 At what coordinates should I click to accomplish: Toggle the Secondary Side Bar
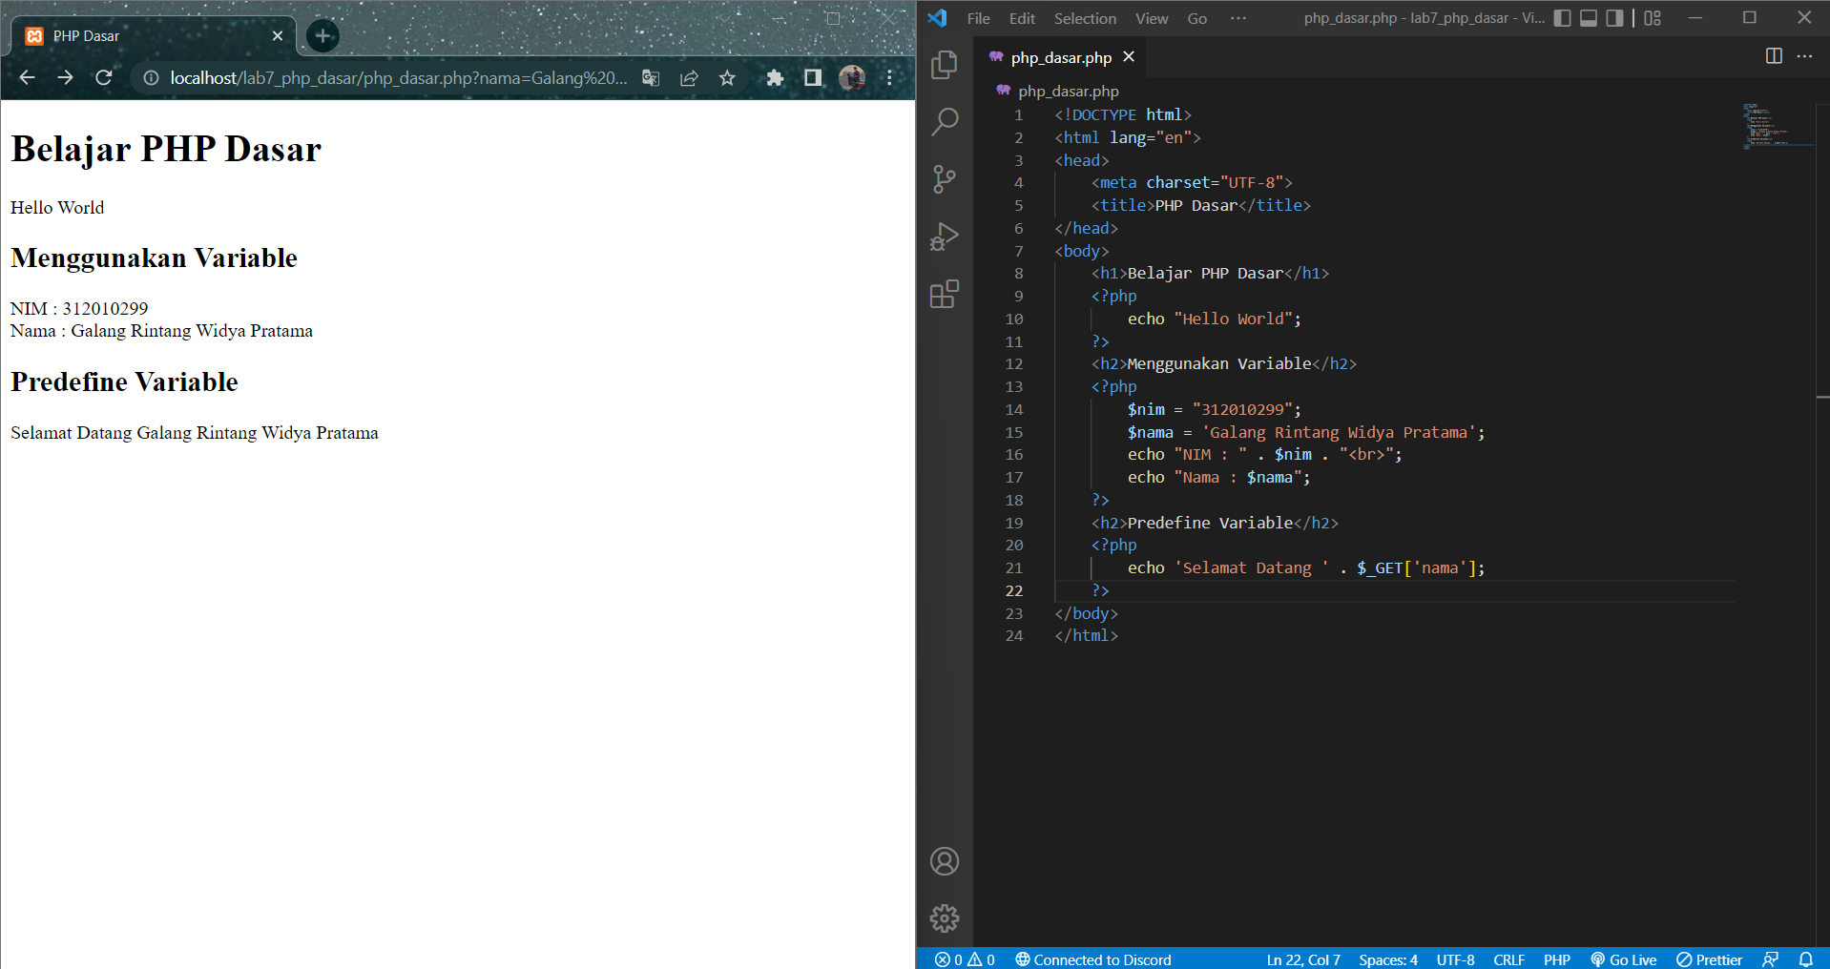point(1614,18)
